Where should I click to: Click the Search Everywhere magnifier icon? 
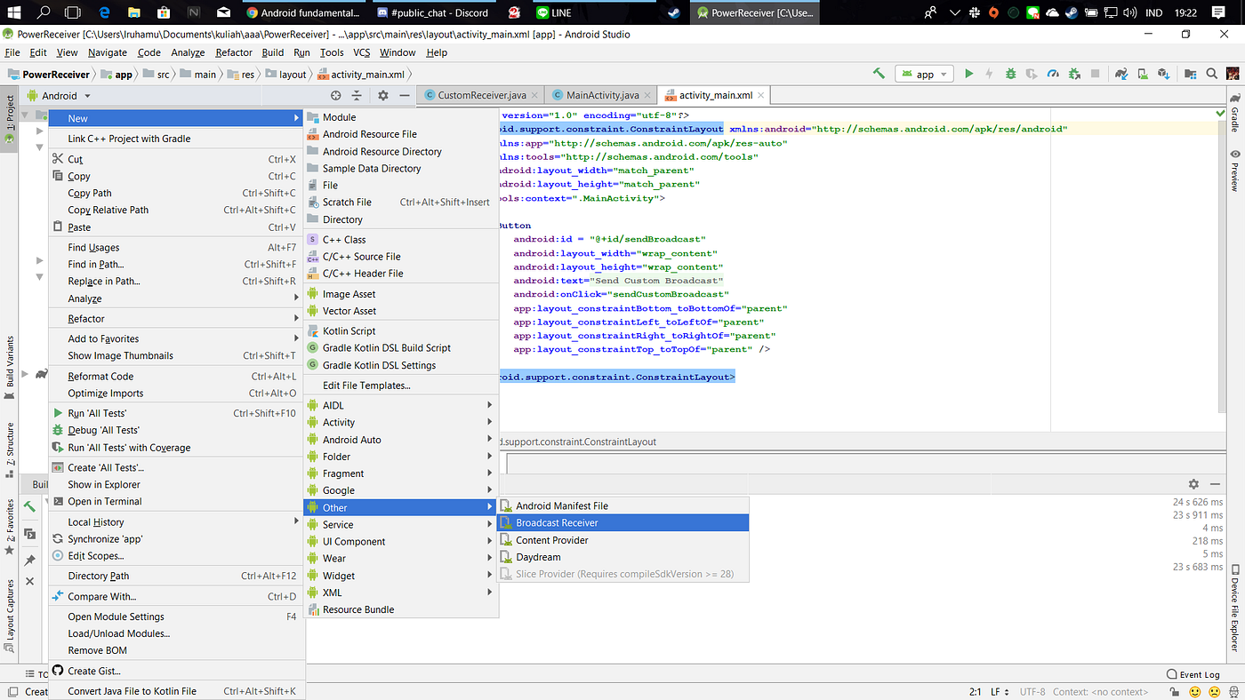(x=1211, y=74)
